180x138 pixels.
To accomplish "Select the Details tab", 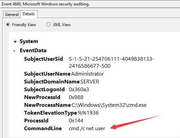I will [x=29, y=14].
